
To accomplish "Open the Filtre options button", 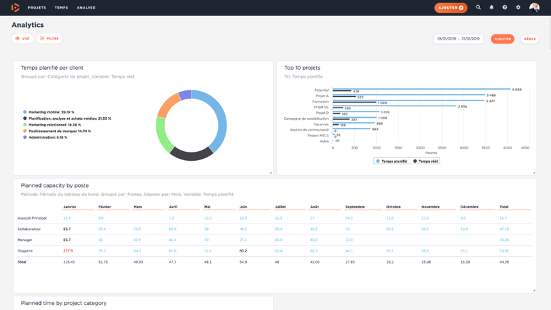I will (49, 39).
